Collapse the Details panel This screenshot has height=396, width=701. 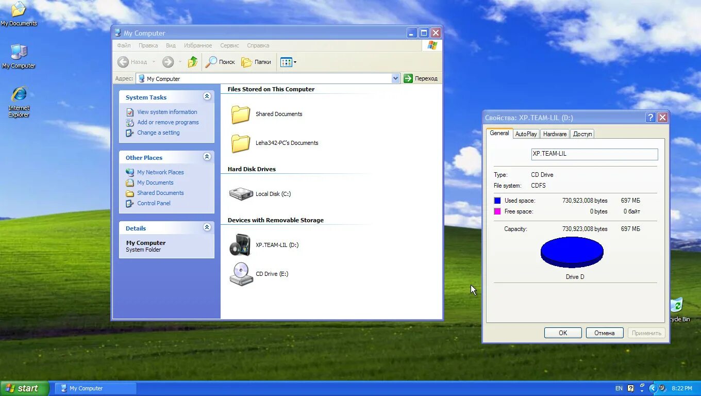pos(207,227)
